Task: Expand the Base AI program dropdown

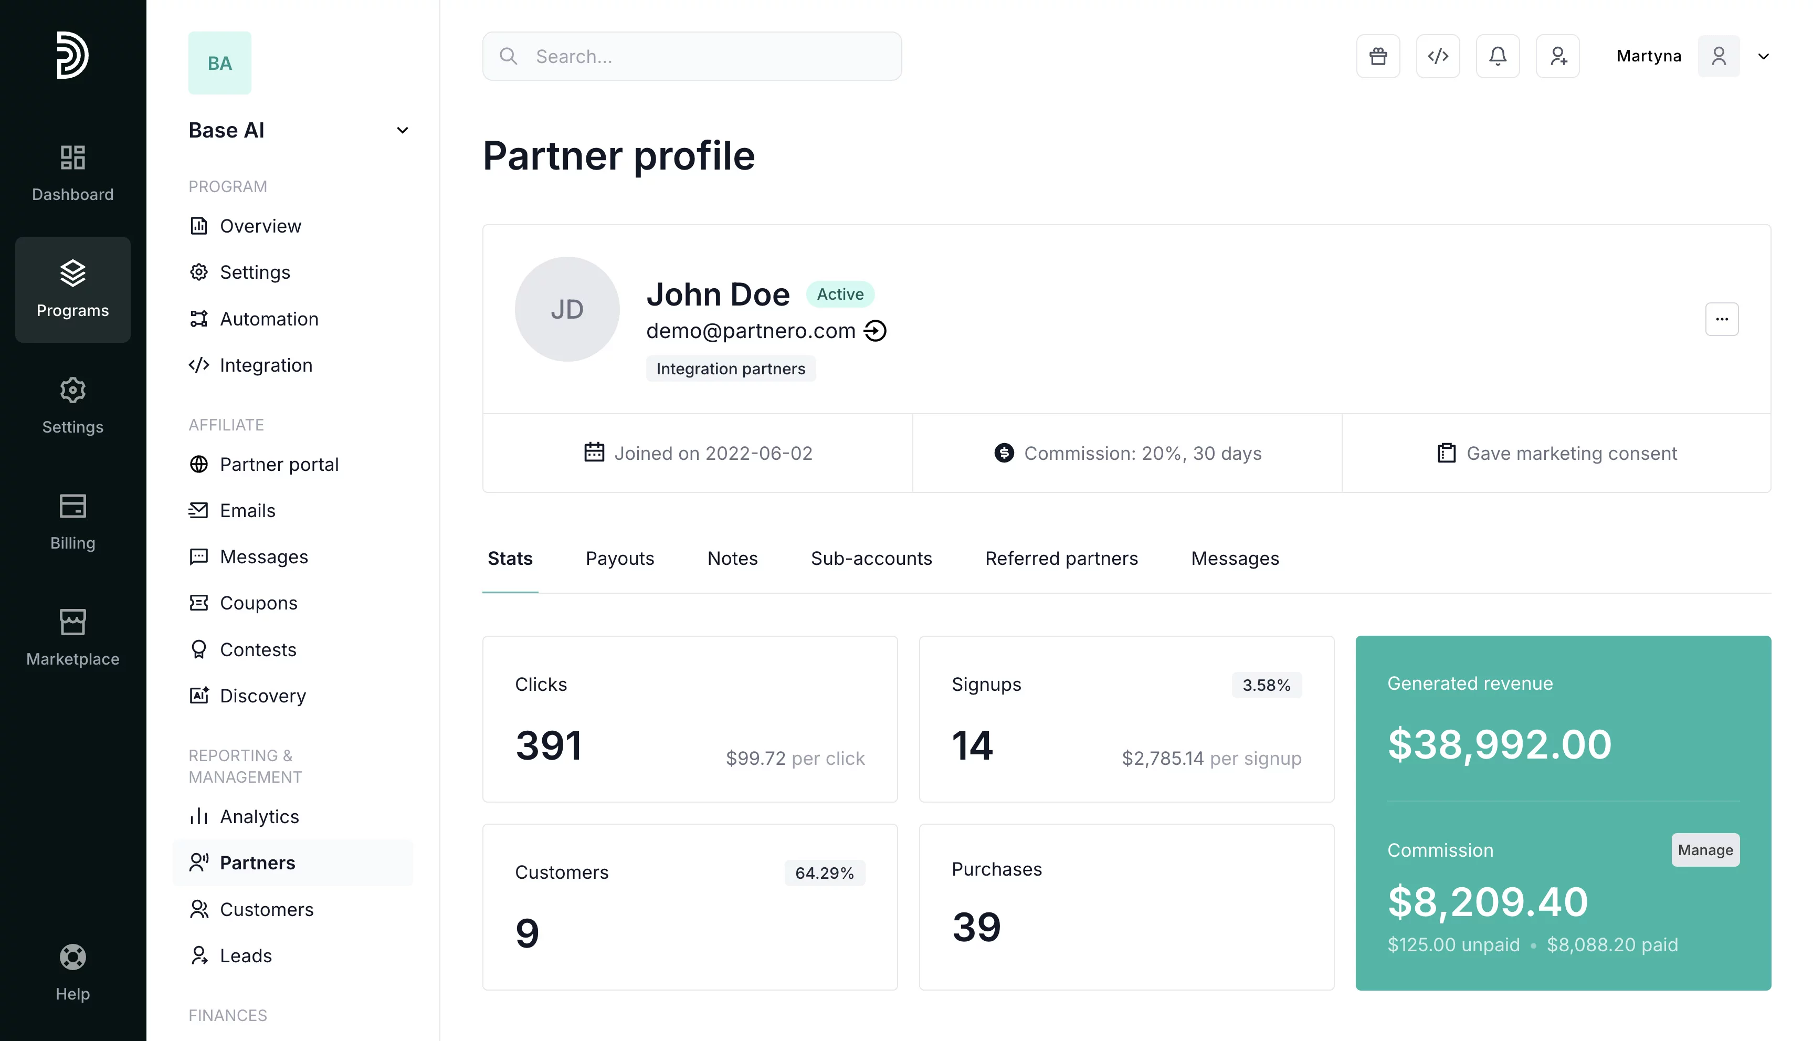Action: (402, 130)
